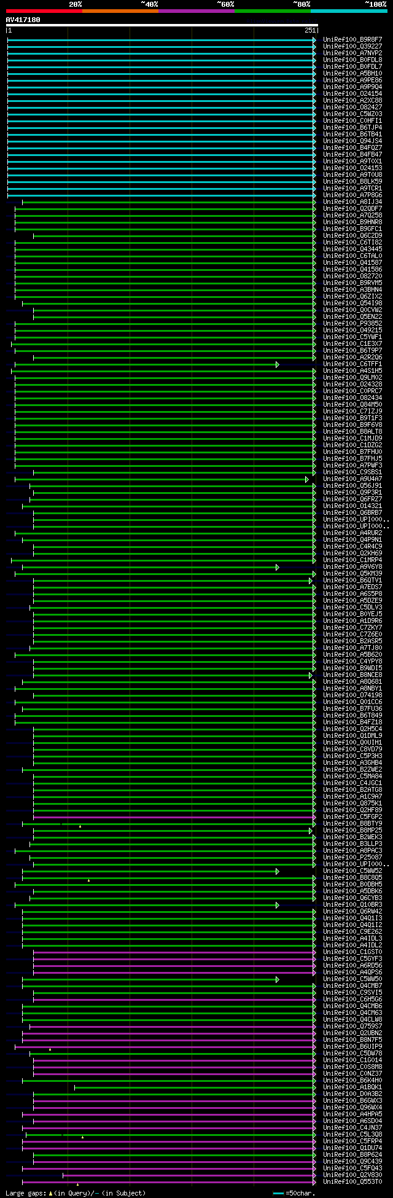Click the short arrowhead on the C5WW50 alignment
This screenshot has height=1198, width=393.
click(278, 979)
